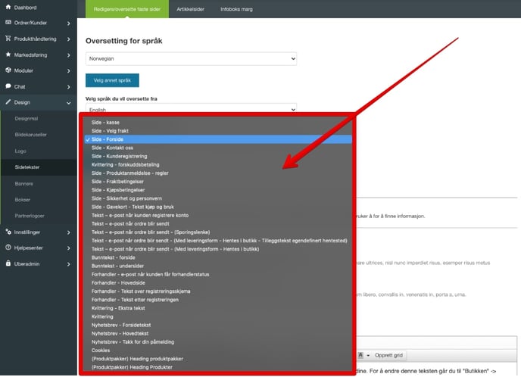Select 'Nyhetsbrev - Forsidetekst' option
The height and width of the screenshot is (377, 521).
218,326
